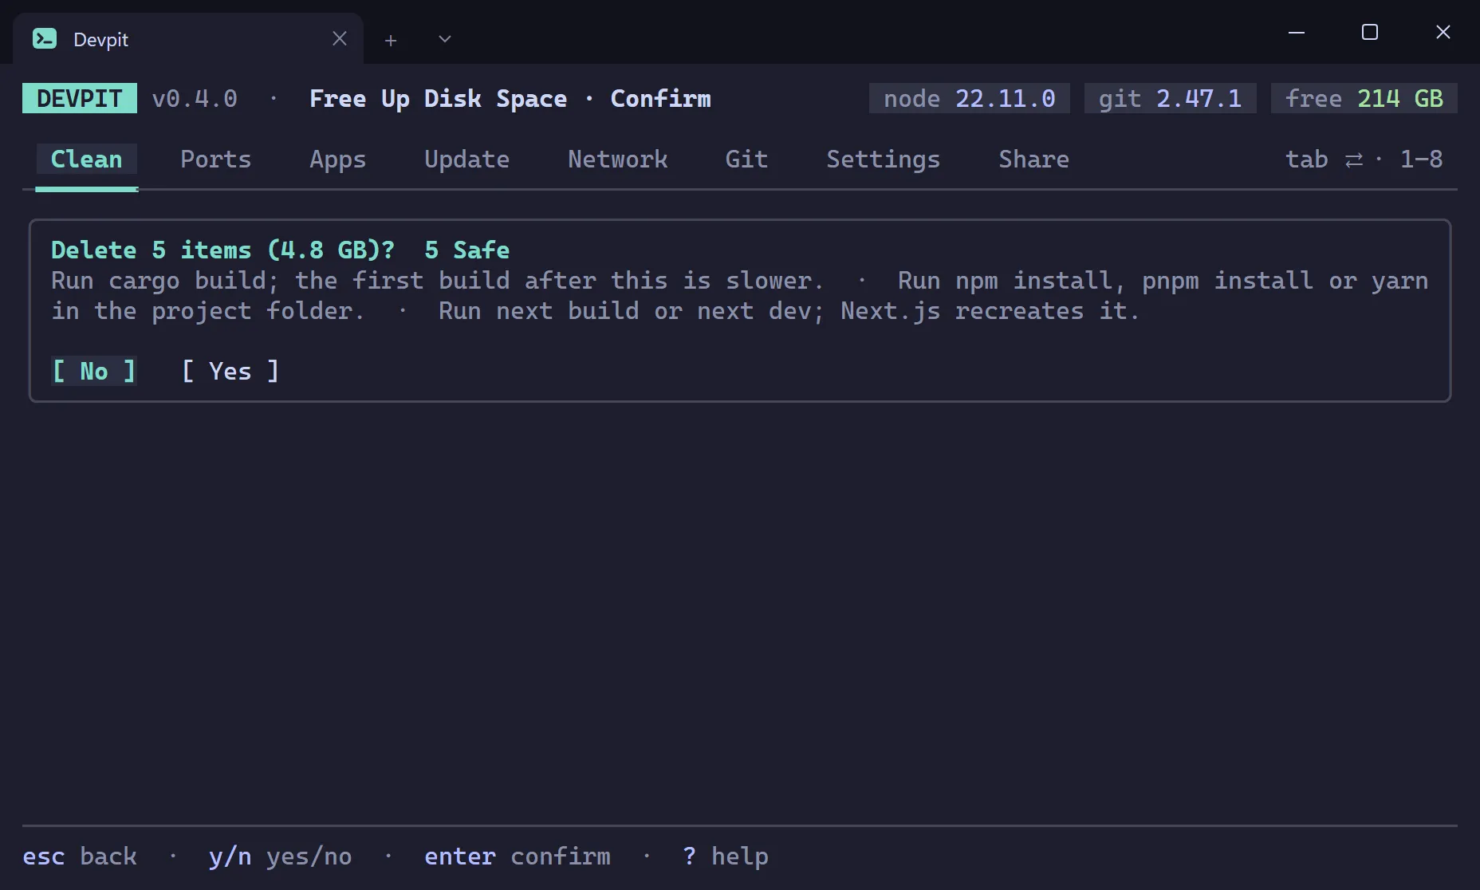Click the 'enter confirm' footer hint
1480x890 pixels.
point(518,856)
